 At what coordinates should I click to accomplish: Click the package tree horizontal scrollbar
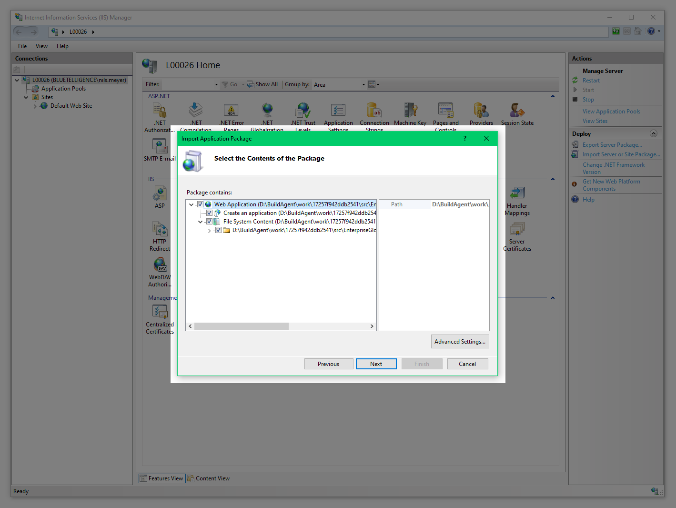point(242,326)
